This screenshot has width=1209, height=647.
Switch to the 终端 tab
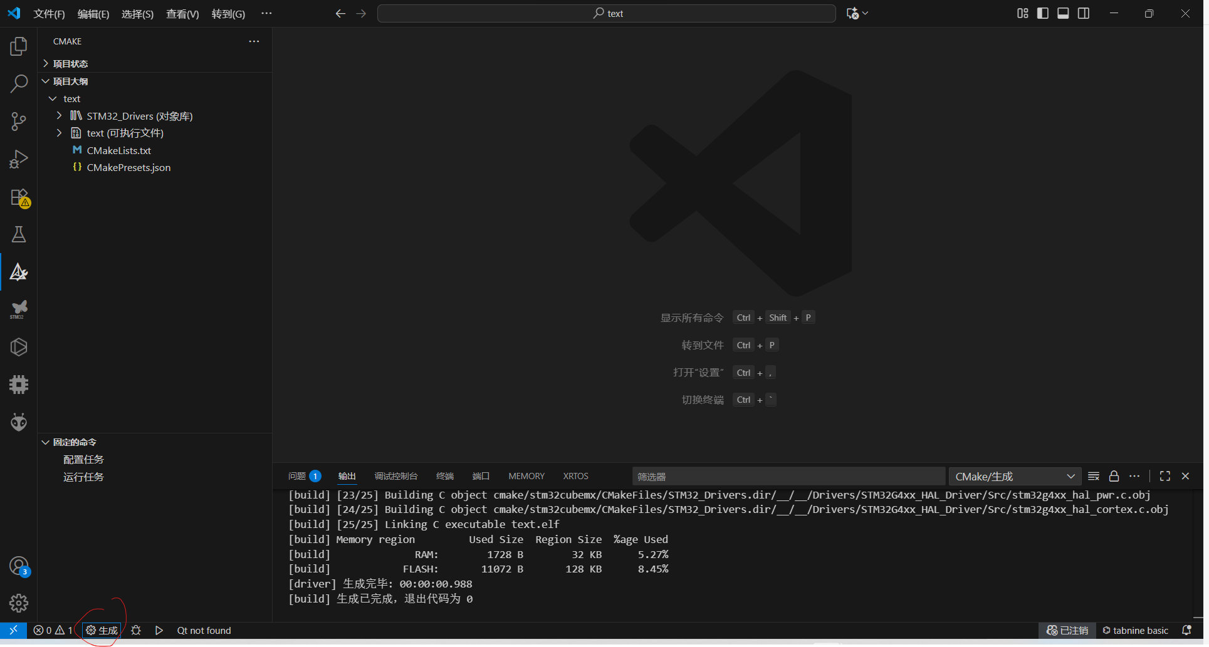(444, 476)
